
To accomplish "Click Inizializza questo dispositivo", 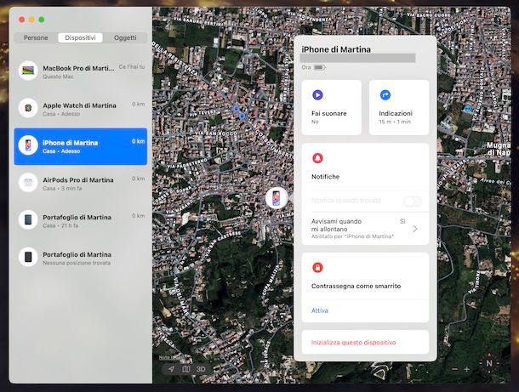I will pos(353,343).
